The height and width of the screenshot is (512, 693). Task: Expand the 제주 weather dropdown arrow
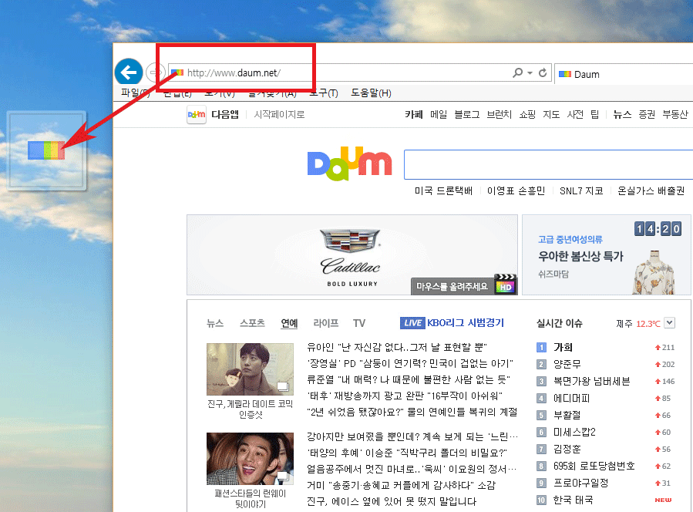pyautogui.click(x=670, y=323)
